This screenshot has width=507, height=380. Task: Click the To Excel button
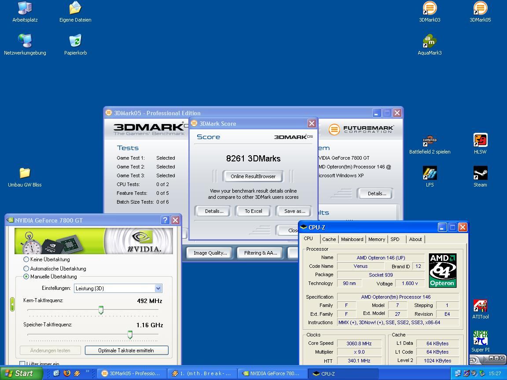coord(253,211)
